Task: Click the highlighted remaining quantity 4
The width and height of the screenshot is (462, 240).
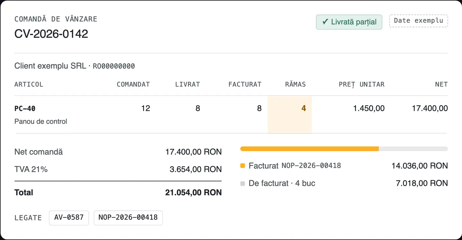Action: click(304, 108)
